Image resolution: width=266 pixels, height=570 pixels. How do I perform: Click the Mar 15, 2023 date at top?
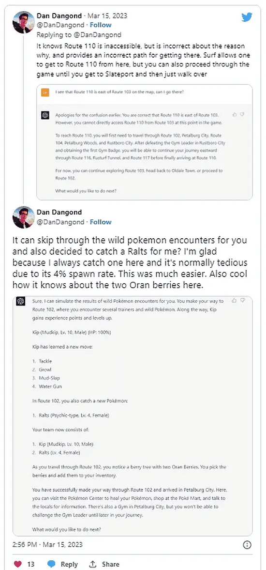coord(108,15)
